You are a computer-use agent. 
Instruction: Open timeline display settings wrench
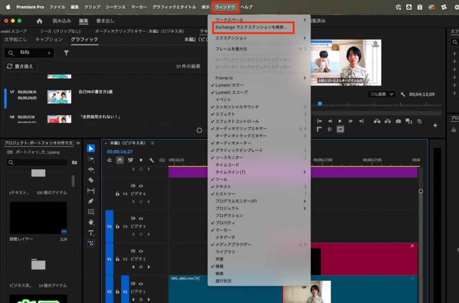(152, 160)
